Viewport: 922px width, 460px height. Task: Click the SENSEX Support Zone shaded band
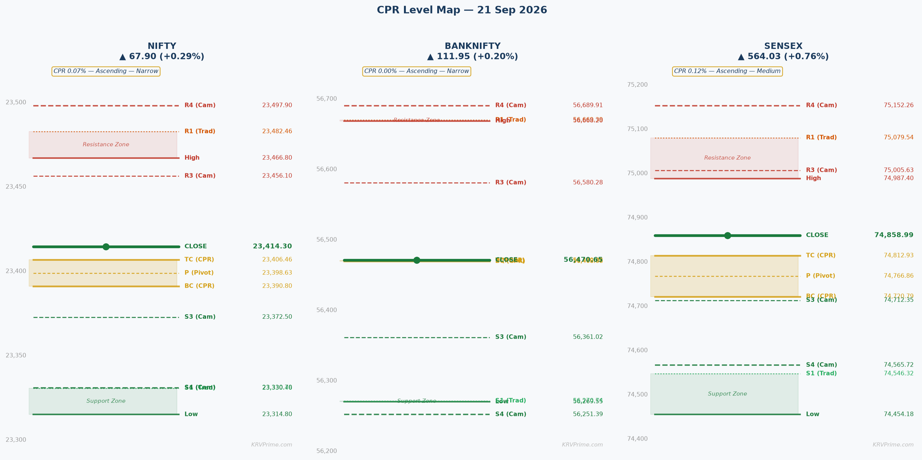click(x=724, y=394)
